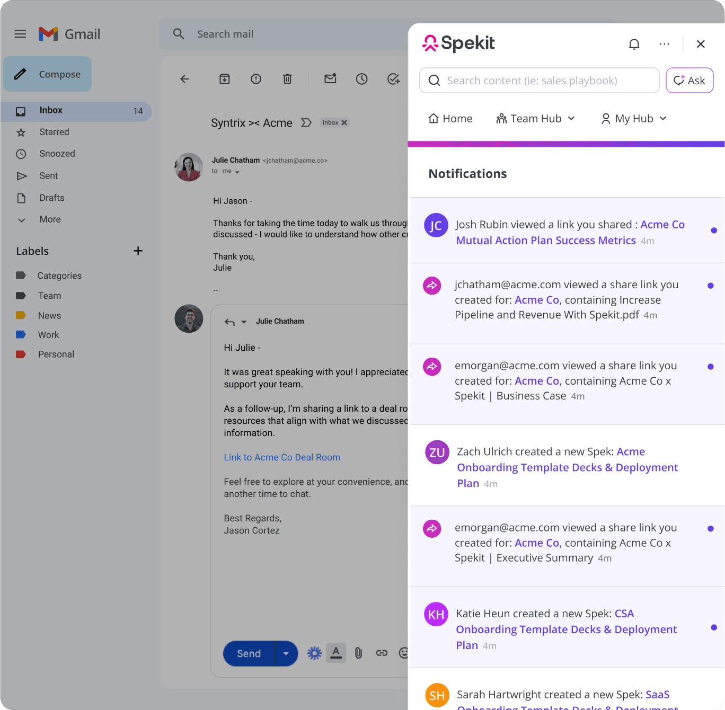Click Josh Rubin's JC avatar

click(436, 226)
